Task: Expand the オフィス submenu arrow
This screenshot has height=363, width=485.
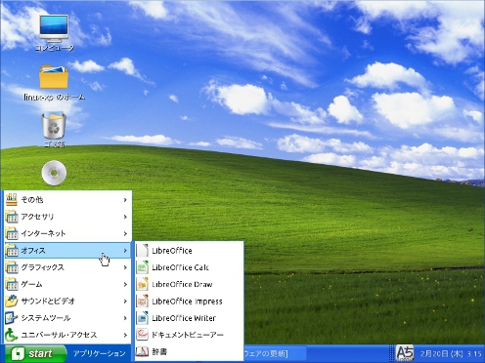Action: pyautogui.click(x=125, y=251)
